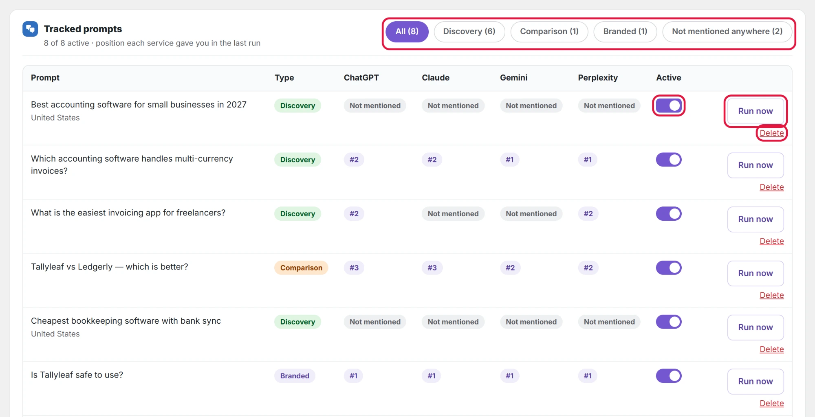
Task: Toggle active for Best accounting software prompt
Action: click(668, 105)
